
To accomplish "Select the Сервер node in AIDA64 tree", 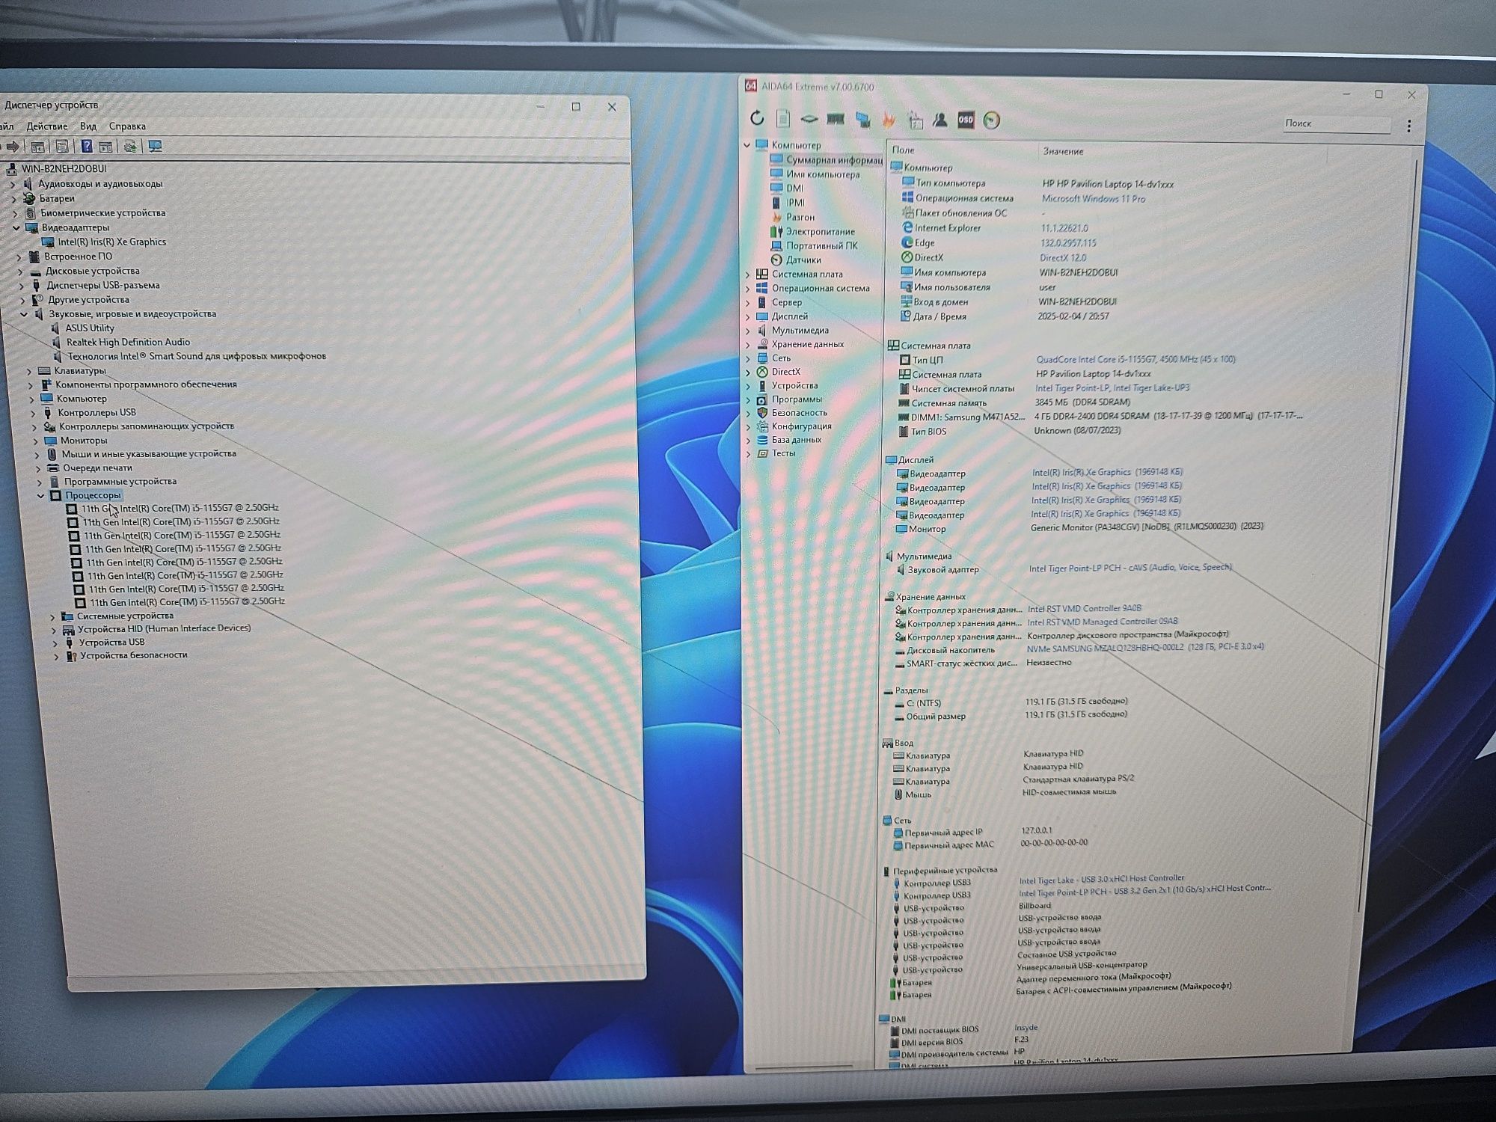I will pos(786,303).
